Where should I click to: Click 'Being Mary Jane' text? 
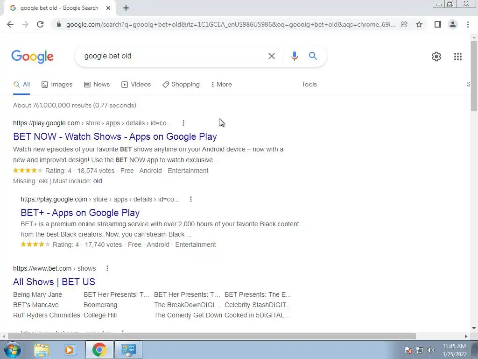37,294
